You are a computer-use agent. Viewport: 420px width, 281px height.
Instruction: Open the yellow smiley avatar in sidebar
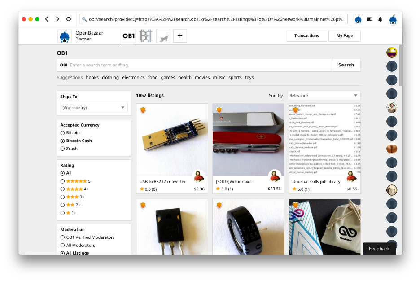point(392,53)
